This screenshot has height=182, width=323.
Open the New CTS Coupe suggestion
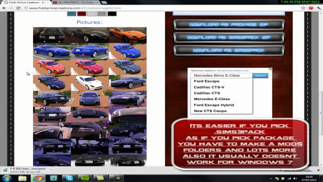point(210,111)
